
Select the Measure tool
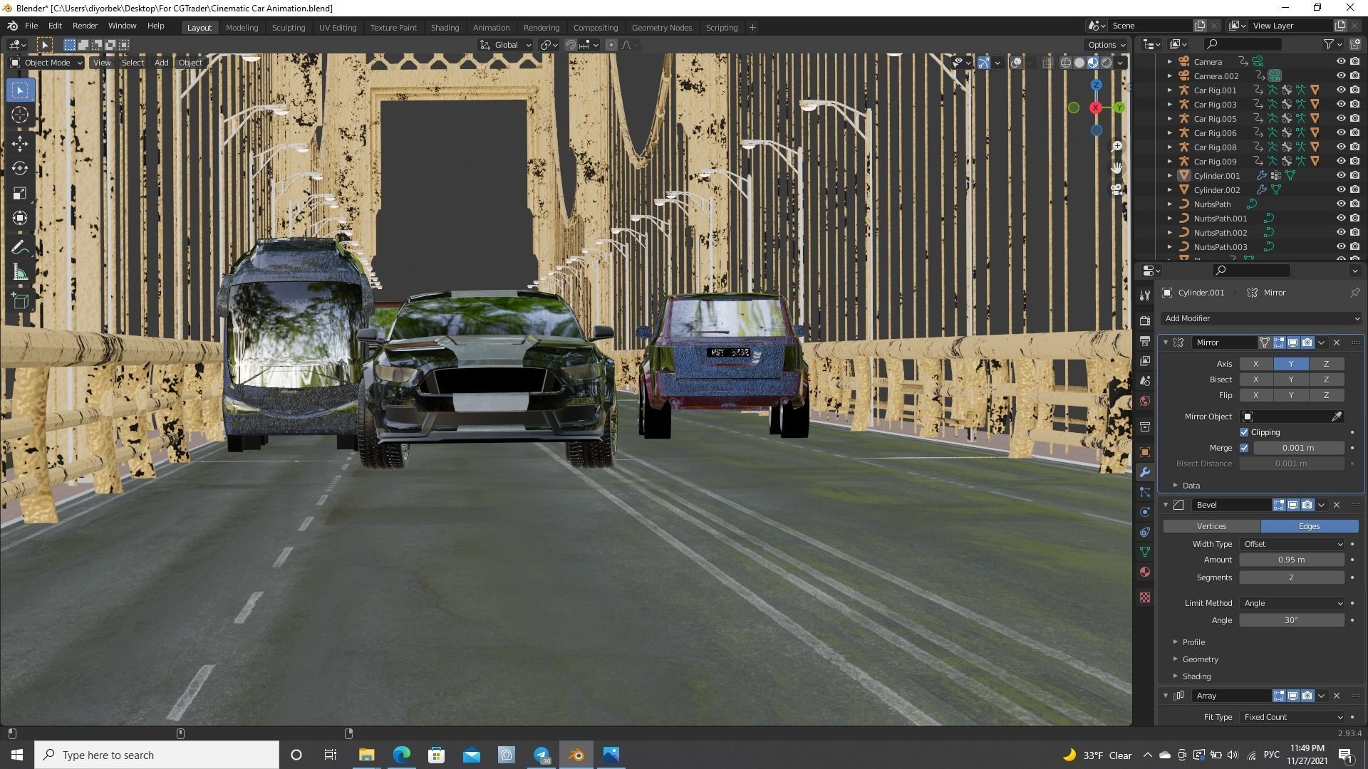coord(20,273)
